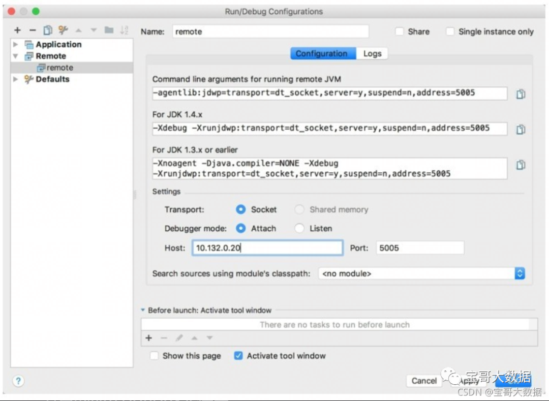Collapse the Before launch section
The height and width of the screenshot is (401, 549).
(143, 310)
